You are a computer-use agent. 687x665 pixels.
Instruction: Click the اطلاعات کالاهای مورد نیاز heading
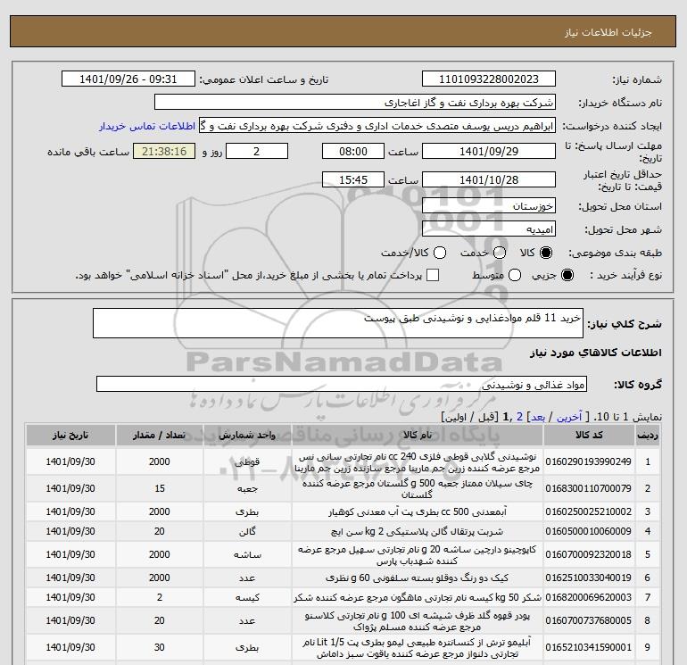click(596, 353)
